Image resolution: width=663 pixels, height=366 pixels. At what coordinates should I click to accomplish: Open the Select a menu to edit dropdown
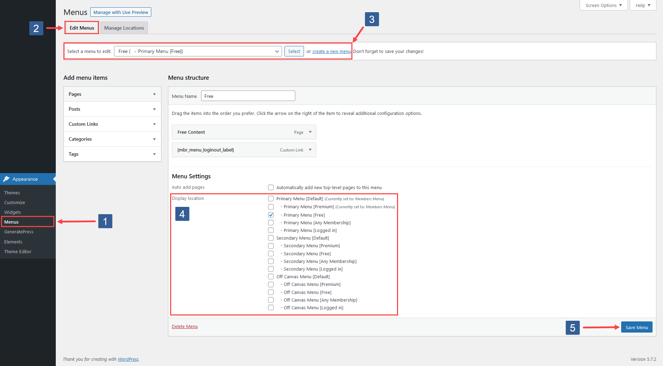tap(198, 51)
